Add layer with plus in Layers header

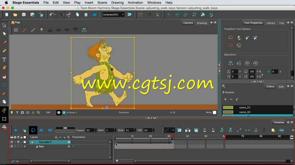click(x=56, y=137)
